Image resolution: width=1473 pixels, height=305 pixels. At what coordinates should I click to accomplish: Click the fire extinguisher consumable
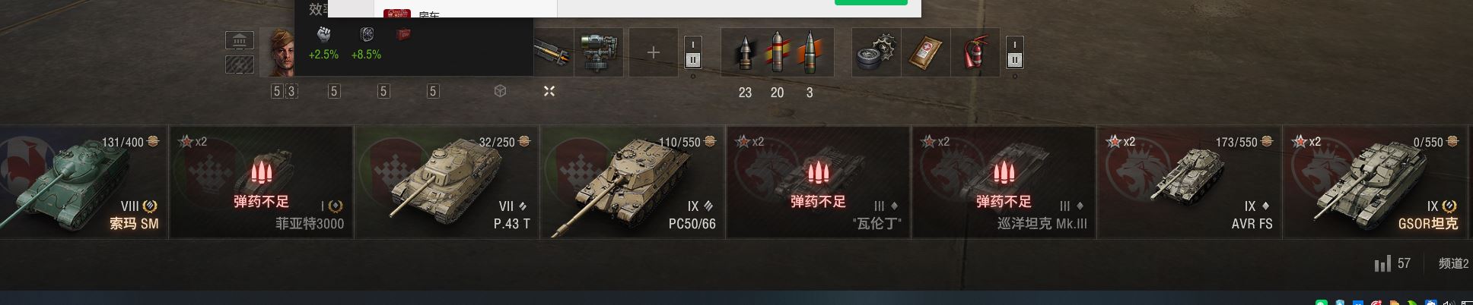click(x=975, y=52)
